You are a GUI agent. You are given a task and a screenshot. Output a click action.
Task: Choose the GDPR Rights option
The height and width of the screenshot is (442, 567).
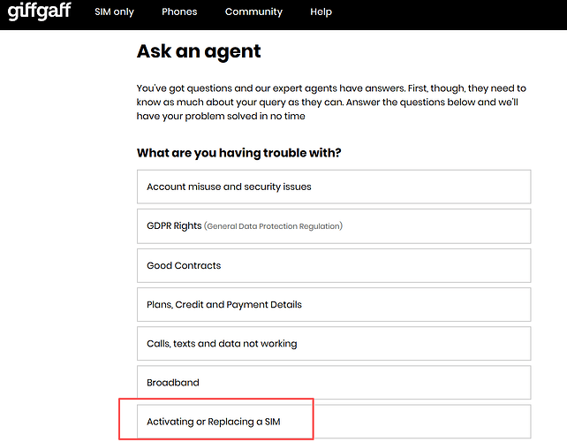[334, 226]
